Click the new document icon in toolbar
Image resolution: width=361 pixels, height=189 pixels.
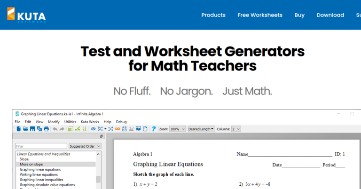(x=19, y=129)
